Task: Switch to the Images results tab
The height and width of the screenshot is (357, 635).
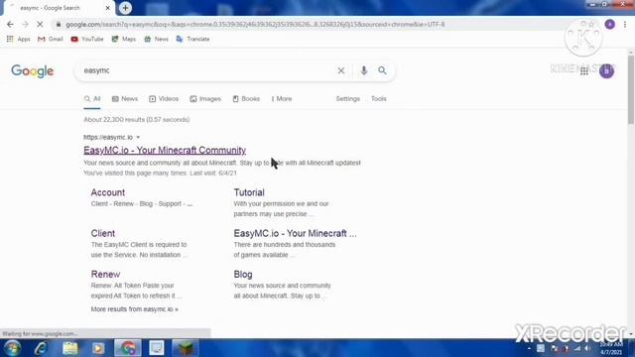Action: [205, 99]
